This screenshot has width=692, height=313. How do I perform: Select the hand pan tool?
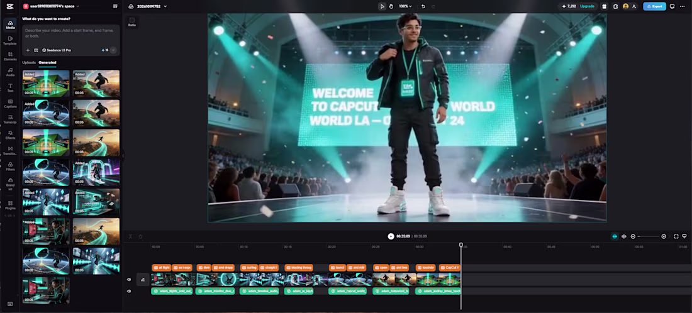(391, 6)
